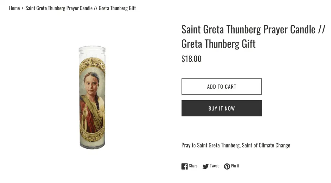331x183 pixels.
Task: Click the $18.00 price
Action: 191,59
